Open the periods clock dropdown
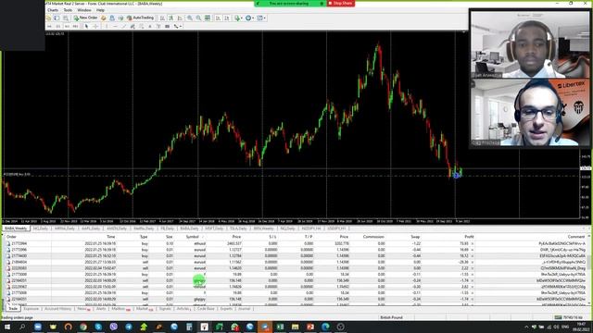The width and height of the screenshot is (593, 333). click(x=249, y=18)
